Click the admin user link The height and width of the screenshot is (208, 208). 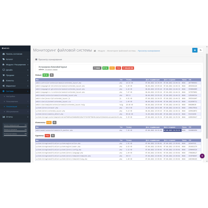point(41,69)
